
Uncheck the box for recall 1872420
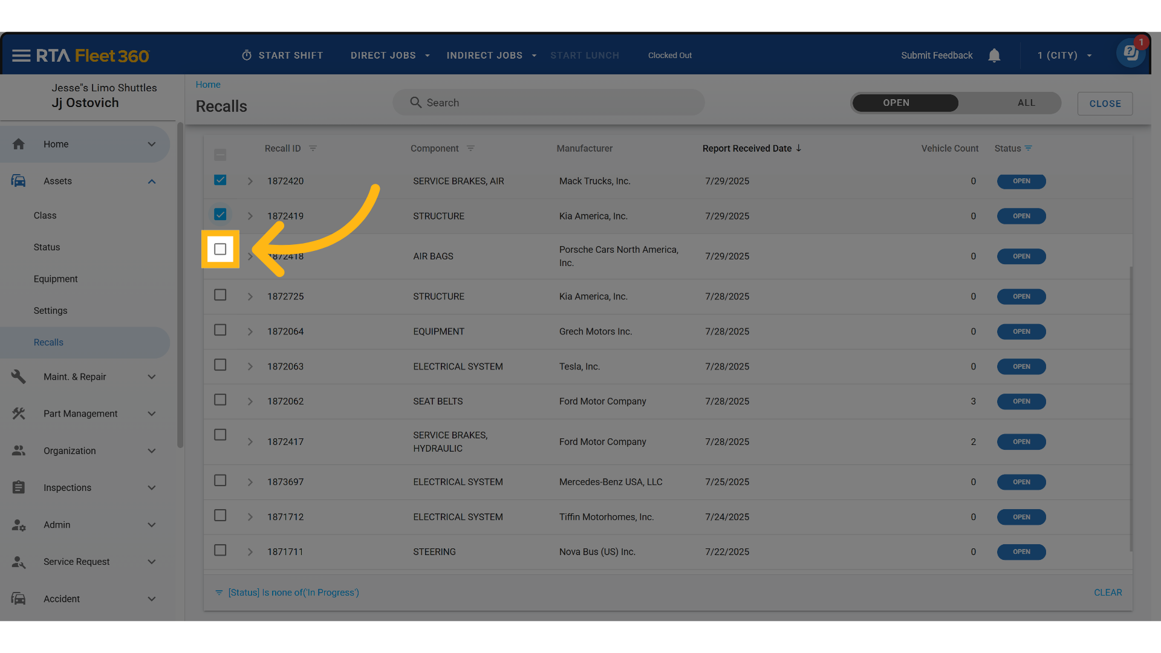point(220,180)
